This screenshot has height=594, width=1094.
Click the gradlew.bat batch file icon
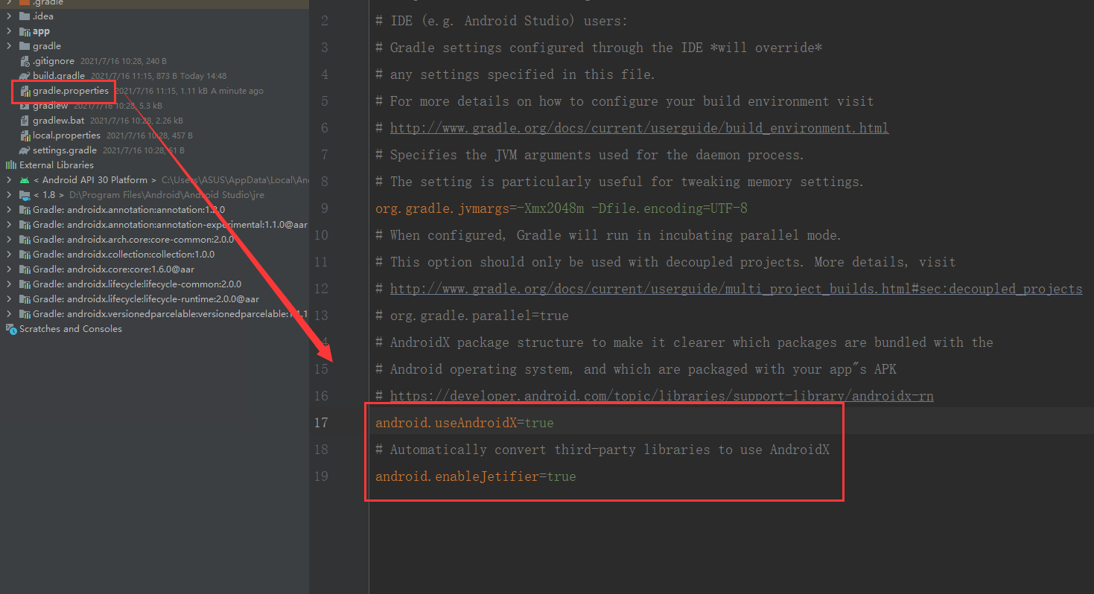tap(25, 120)
